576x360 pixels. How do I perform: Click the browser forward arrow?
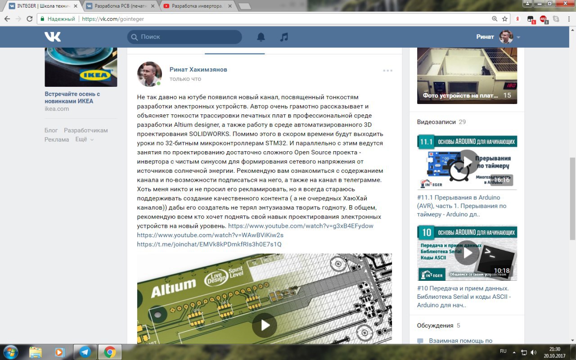point(18,19)
